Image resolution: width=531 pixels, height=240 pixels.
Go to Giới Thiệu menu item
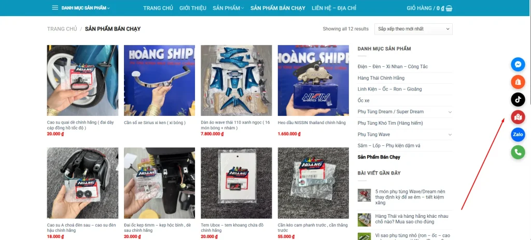(x=193, y=8)
